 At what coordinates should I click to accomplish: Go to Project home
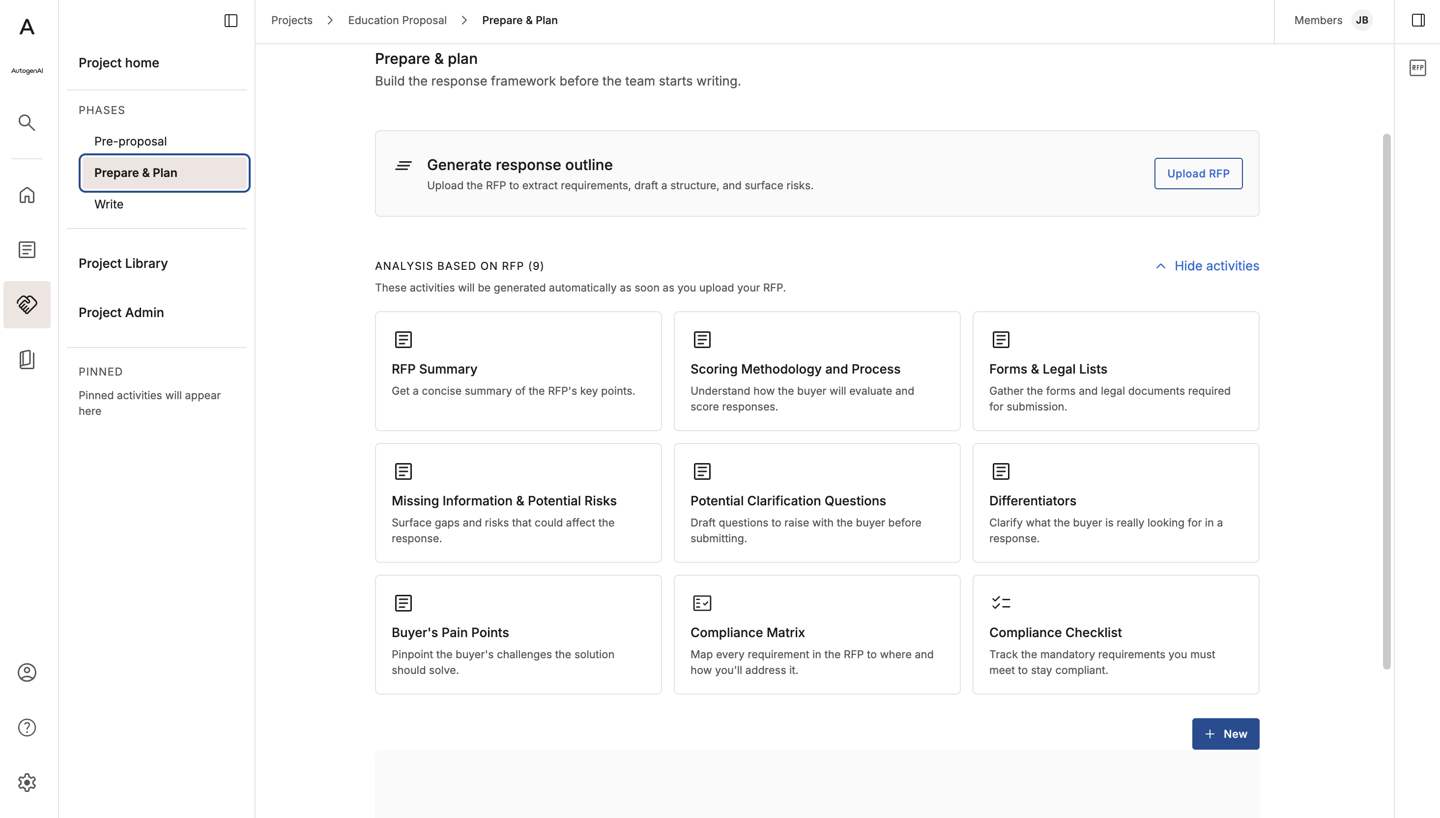click(x=118, y=62)
